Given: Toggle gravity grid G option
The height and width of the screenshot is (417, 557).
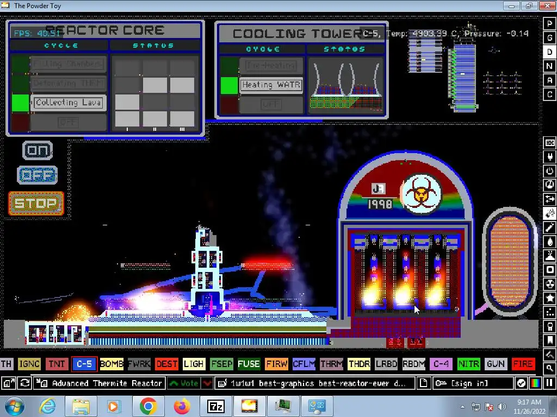Looking at the screenshot, I should [x=549, y=37].
